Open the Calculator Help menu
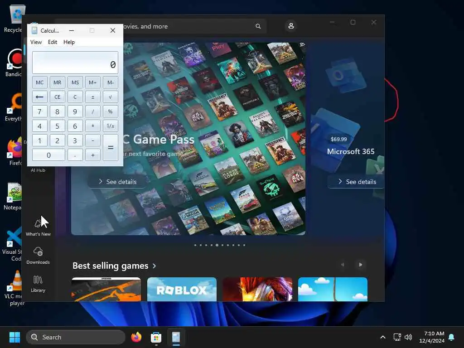 tap(69, 42)
